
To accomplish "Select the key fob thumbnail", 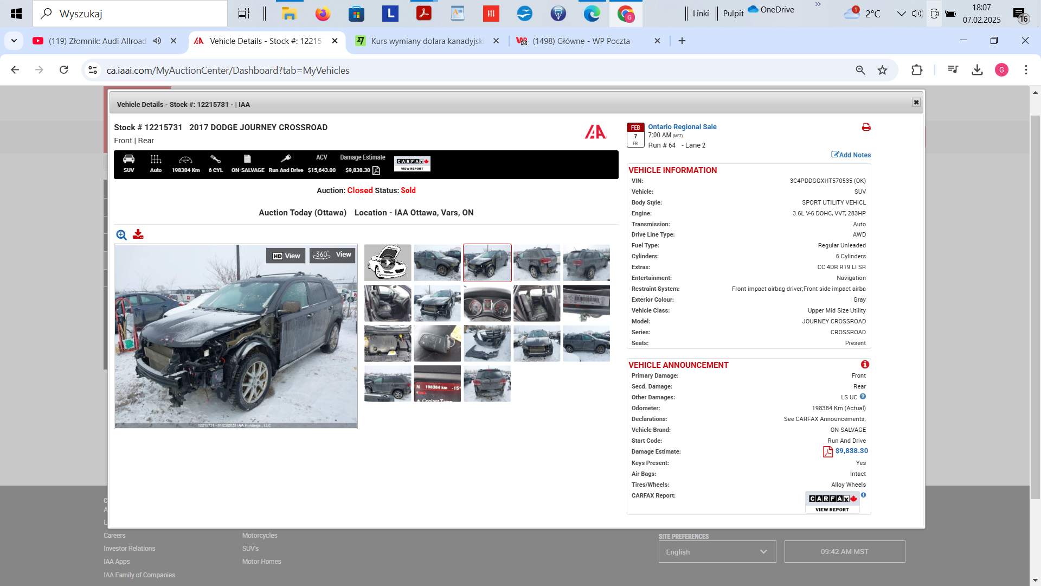I will click(437, 343).
